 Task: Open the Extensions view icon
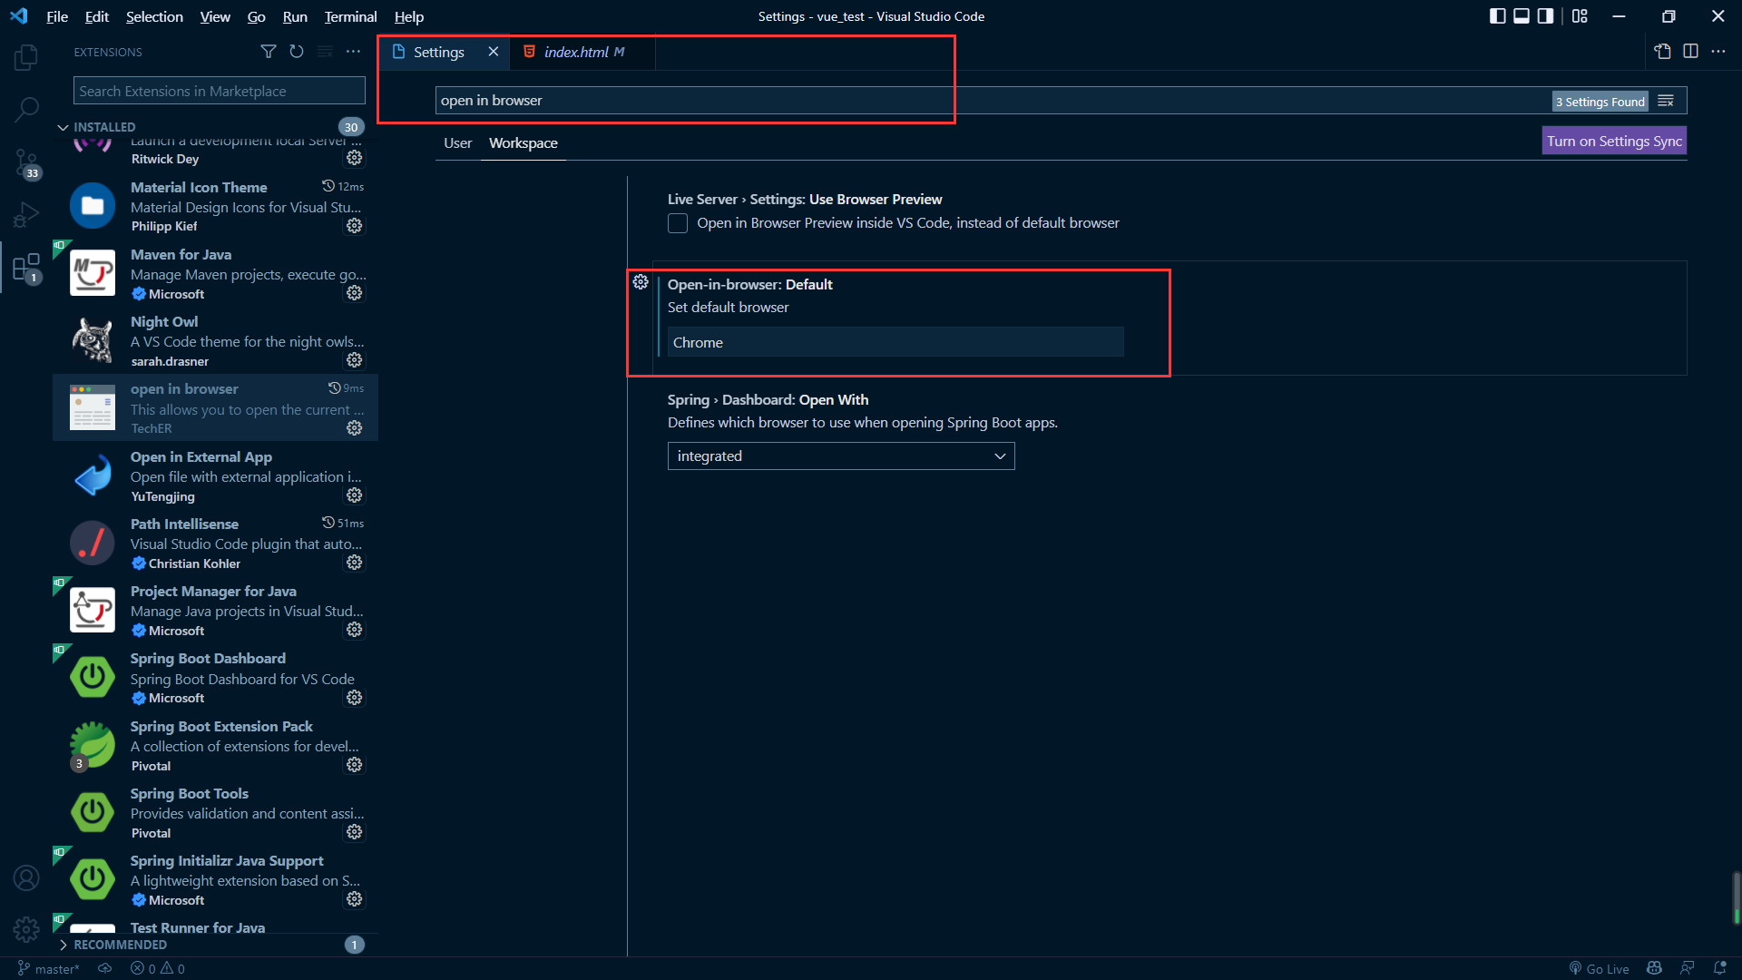(x=26, y=268)
